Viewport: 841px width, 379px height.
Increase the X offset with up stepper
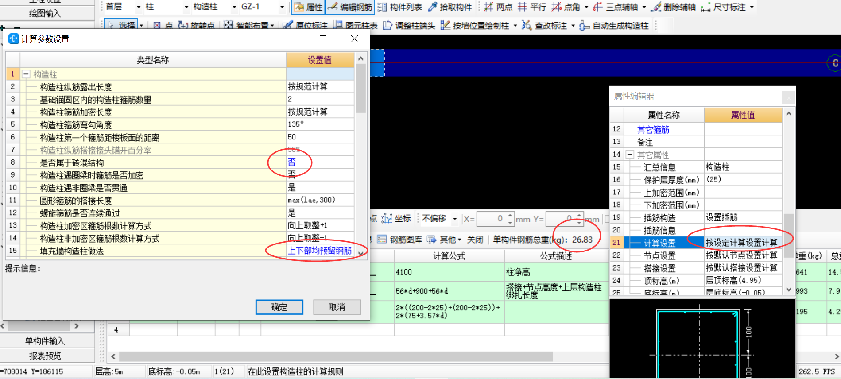[510, 216]
